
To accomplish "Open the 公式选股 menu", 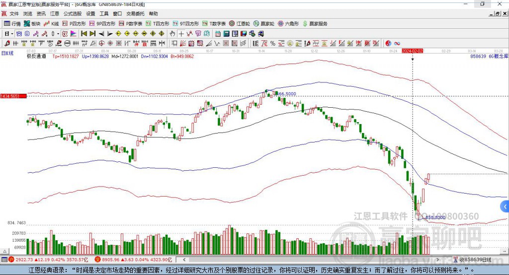I will (73, 14).
